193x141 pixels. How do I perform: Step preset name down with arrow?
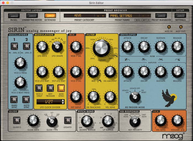[x=148, y=16]
